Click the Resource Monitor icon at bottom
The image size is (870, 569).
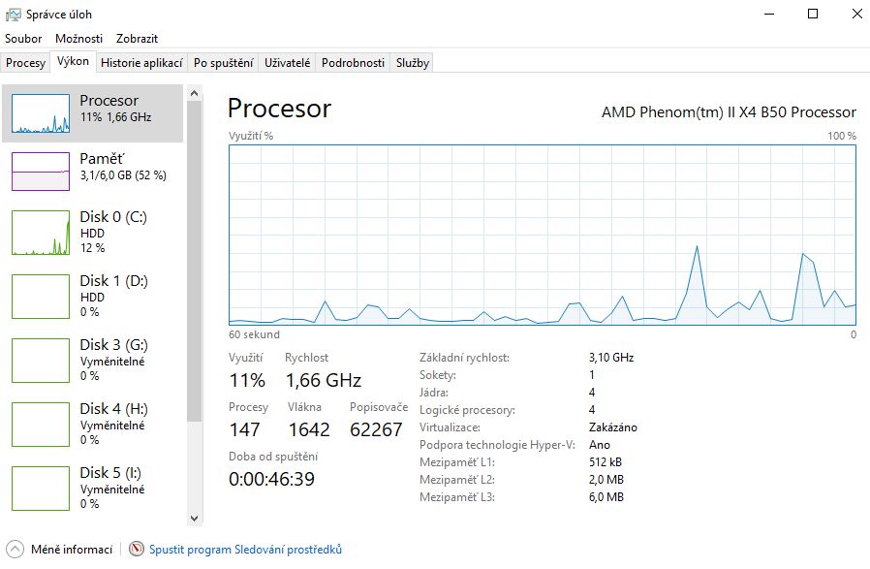tap(136, 550)
